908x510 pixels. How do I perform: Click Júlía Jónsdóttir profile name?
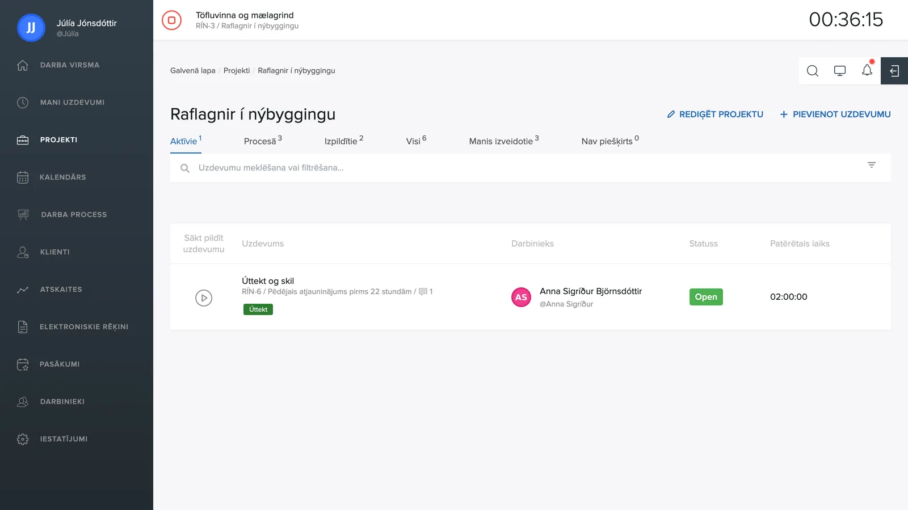point(86,23)
